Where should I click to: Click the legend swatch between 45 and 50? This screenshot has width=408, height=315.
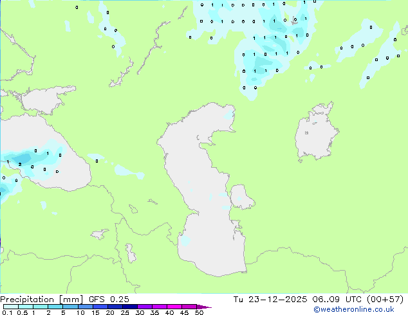coord(189,307)
